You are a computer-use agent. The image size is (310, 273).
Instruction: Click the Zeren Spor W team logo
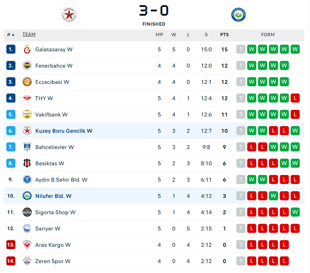coord(27,261)
